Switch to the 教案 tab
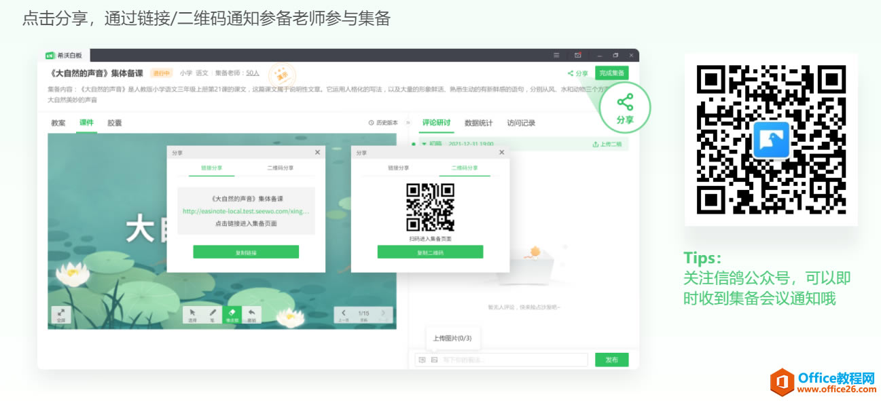This screenshot has width=881, height=401. coord(58,123)
